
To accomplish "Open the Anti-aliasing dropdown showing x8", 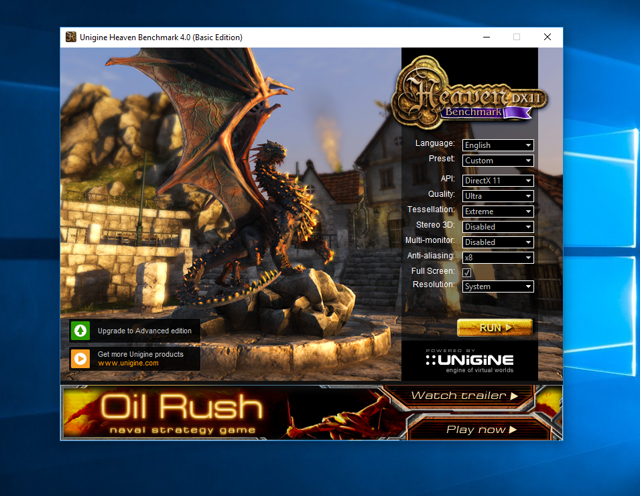I will pyautogui.click(x=497, y=258).
